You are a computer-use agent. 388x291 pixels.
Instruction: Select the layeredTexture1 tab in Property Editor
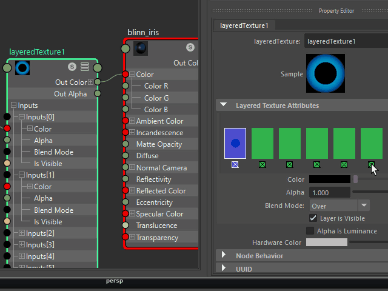pyautogui.click(x=244, y=25)
